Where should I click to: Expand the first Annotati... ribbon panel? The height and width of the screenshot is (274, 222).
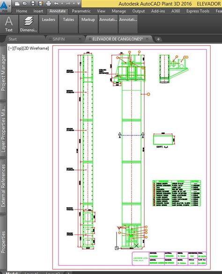pyautogui.click(x=108, y=24)
